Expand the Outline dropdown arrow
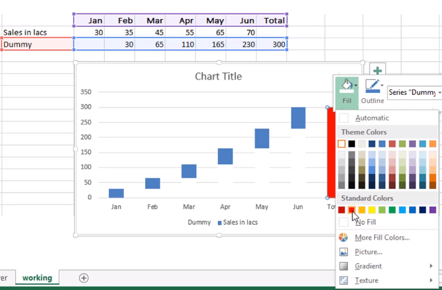This screenshot has width=442, height=290. point(382,85)
